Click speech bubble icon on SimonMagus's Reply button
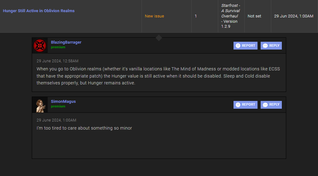Viewport: 318px width, 176px height. point(265,105)
